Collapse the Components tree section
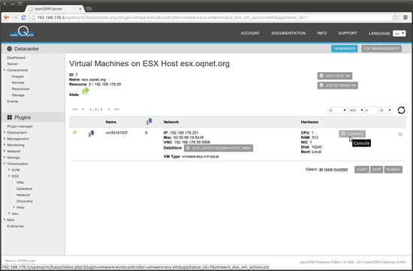The image size is (413, 271). click(5, 70)
